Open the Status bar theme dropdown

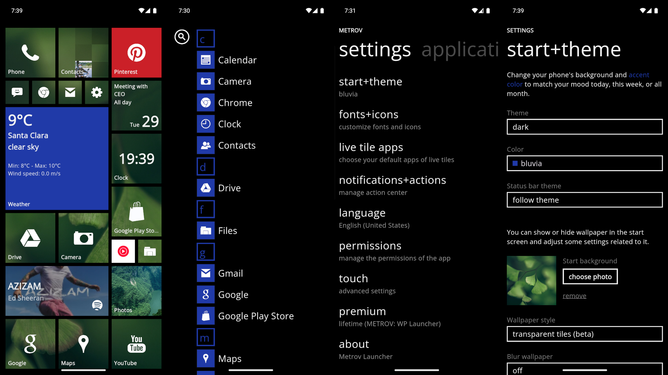pos(584,200)
